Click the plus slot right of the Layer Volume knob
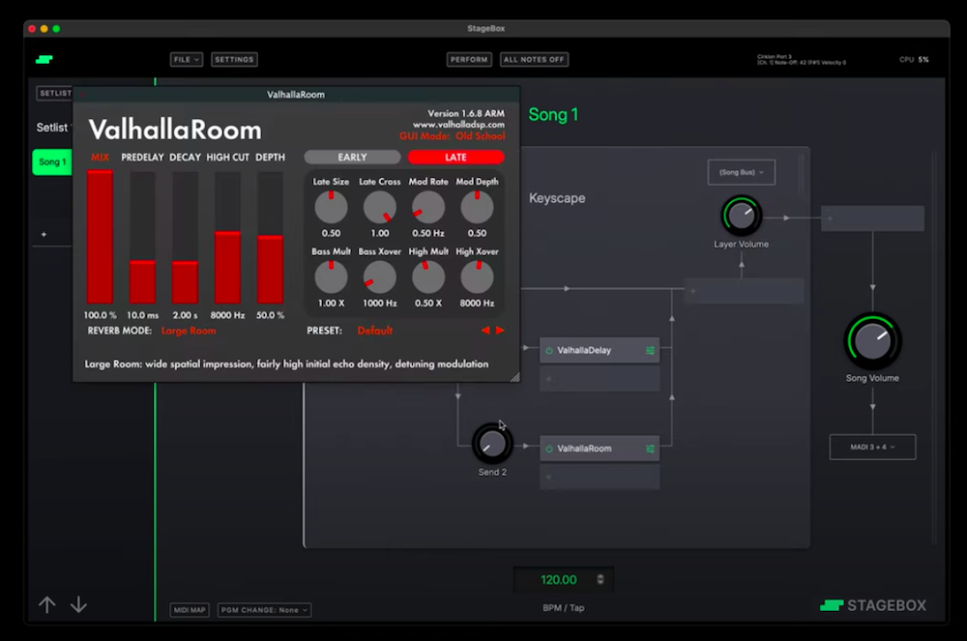The height and width of the screenshot is (641, 967). click(872, 219)
